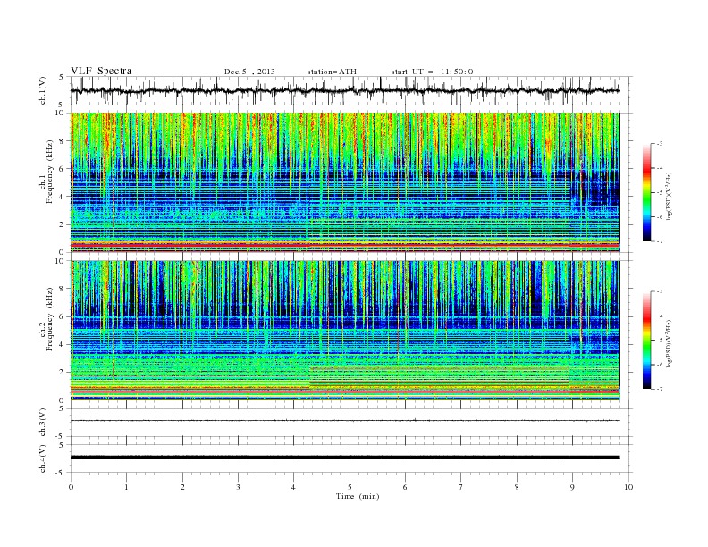The width and height of the screenshot is (708, 547).
Task: Click the ch.1 spectrogram color bar
Action: tap(646, 192)
